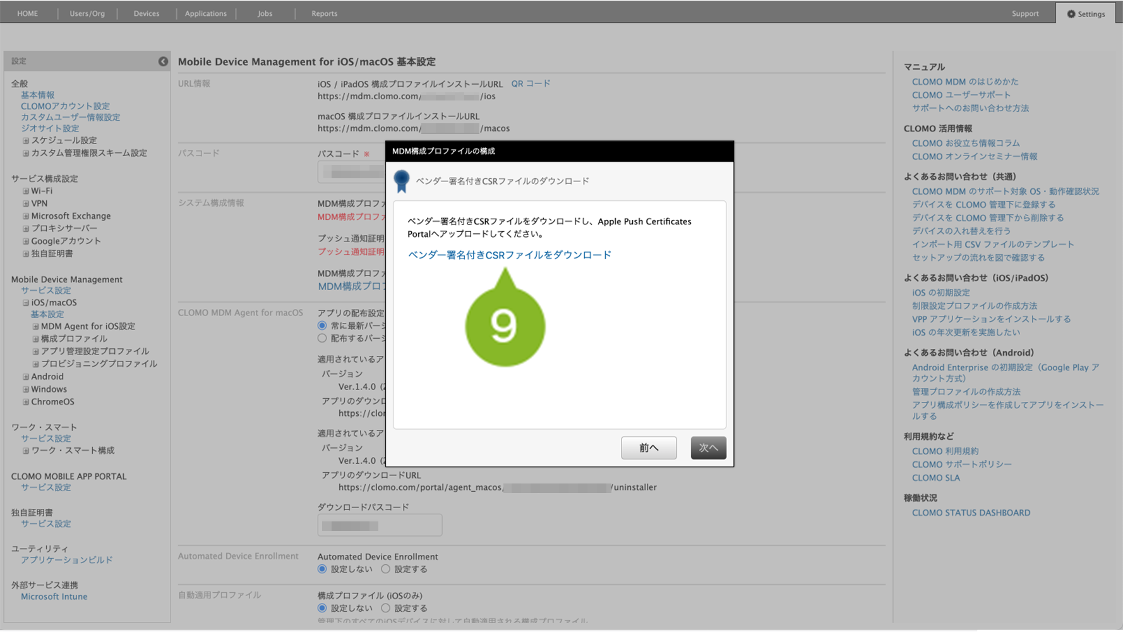This screenshot has height=632, width=1123.
Task: Expand the VPN settings node
Action: (x=26, y=204)
